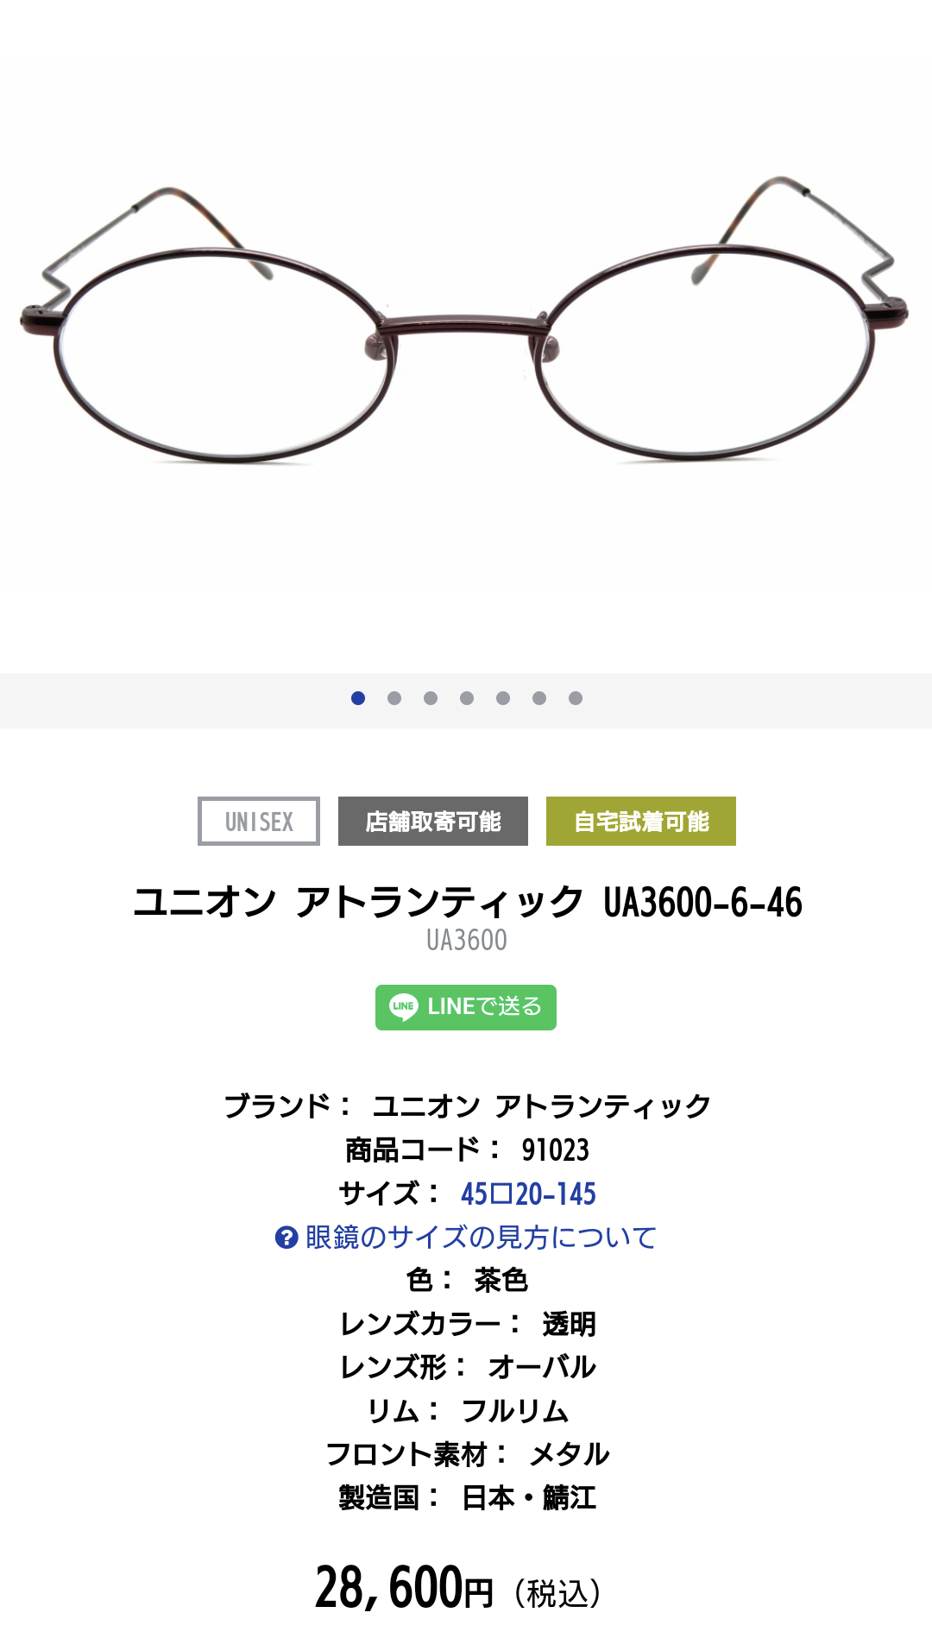The height and width of the screenshot is (1638, 932).
Task: Click the 店舗取寄可能 badge
Action: pos(433,821)
